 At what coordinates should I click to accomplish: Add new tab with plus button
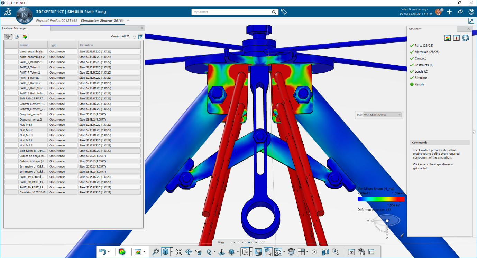point(128,21)
